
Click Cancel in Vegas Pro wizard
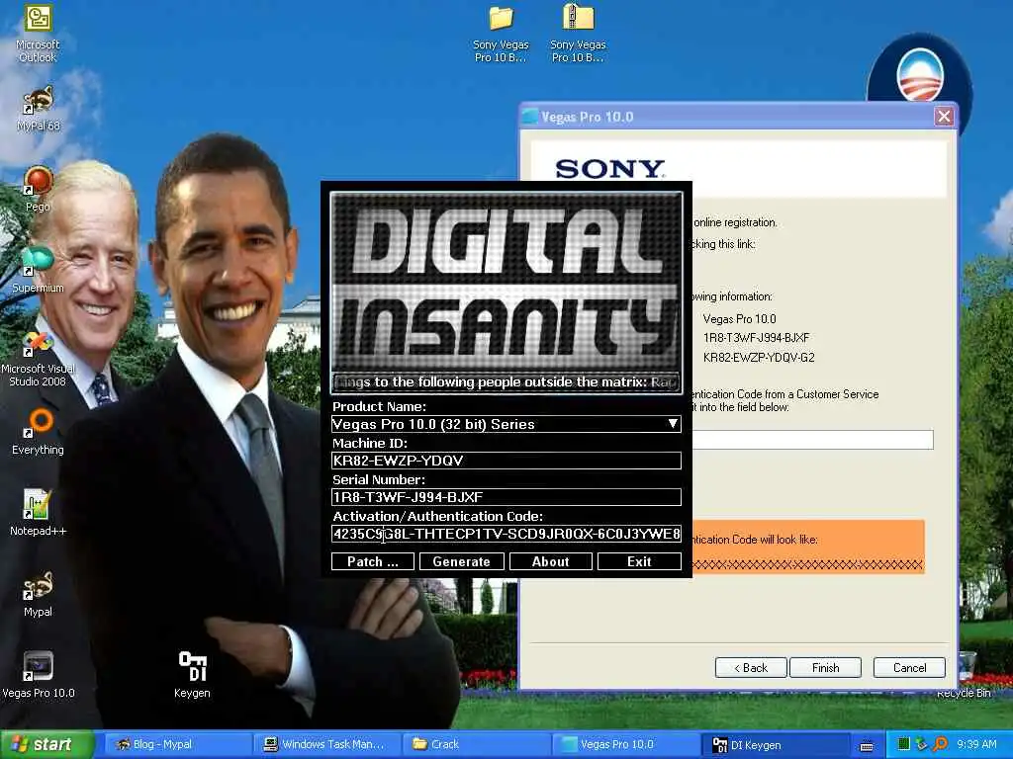pyautogui.click(x=909, y=668)
